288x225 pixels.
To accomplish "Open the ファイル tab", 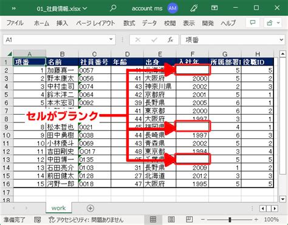I will pos(15,23).
